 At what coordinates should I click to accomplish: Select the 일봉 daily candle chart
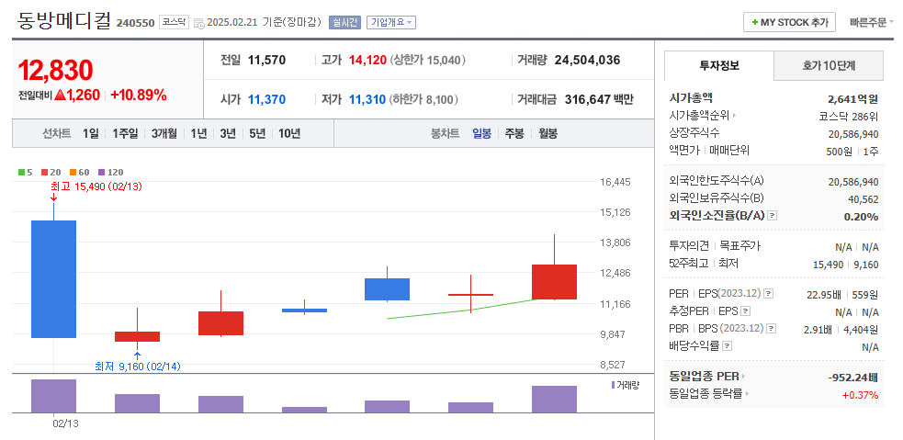pyautogui.click(x=481, y=133)
